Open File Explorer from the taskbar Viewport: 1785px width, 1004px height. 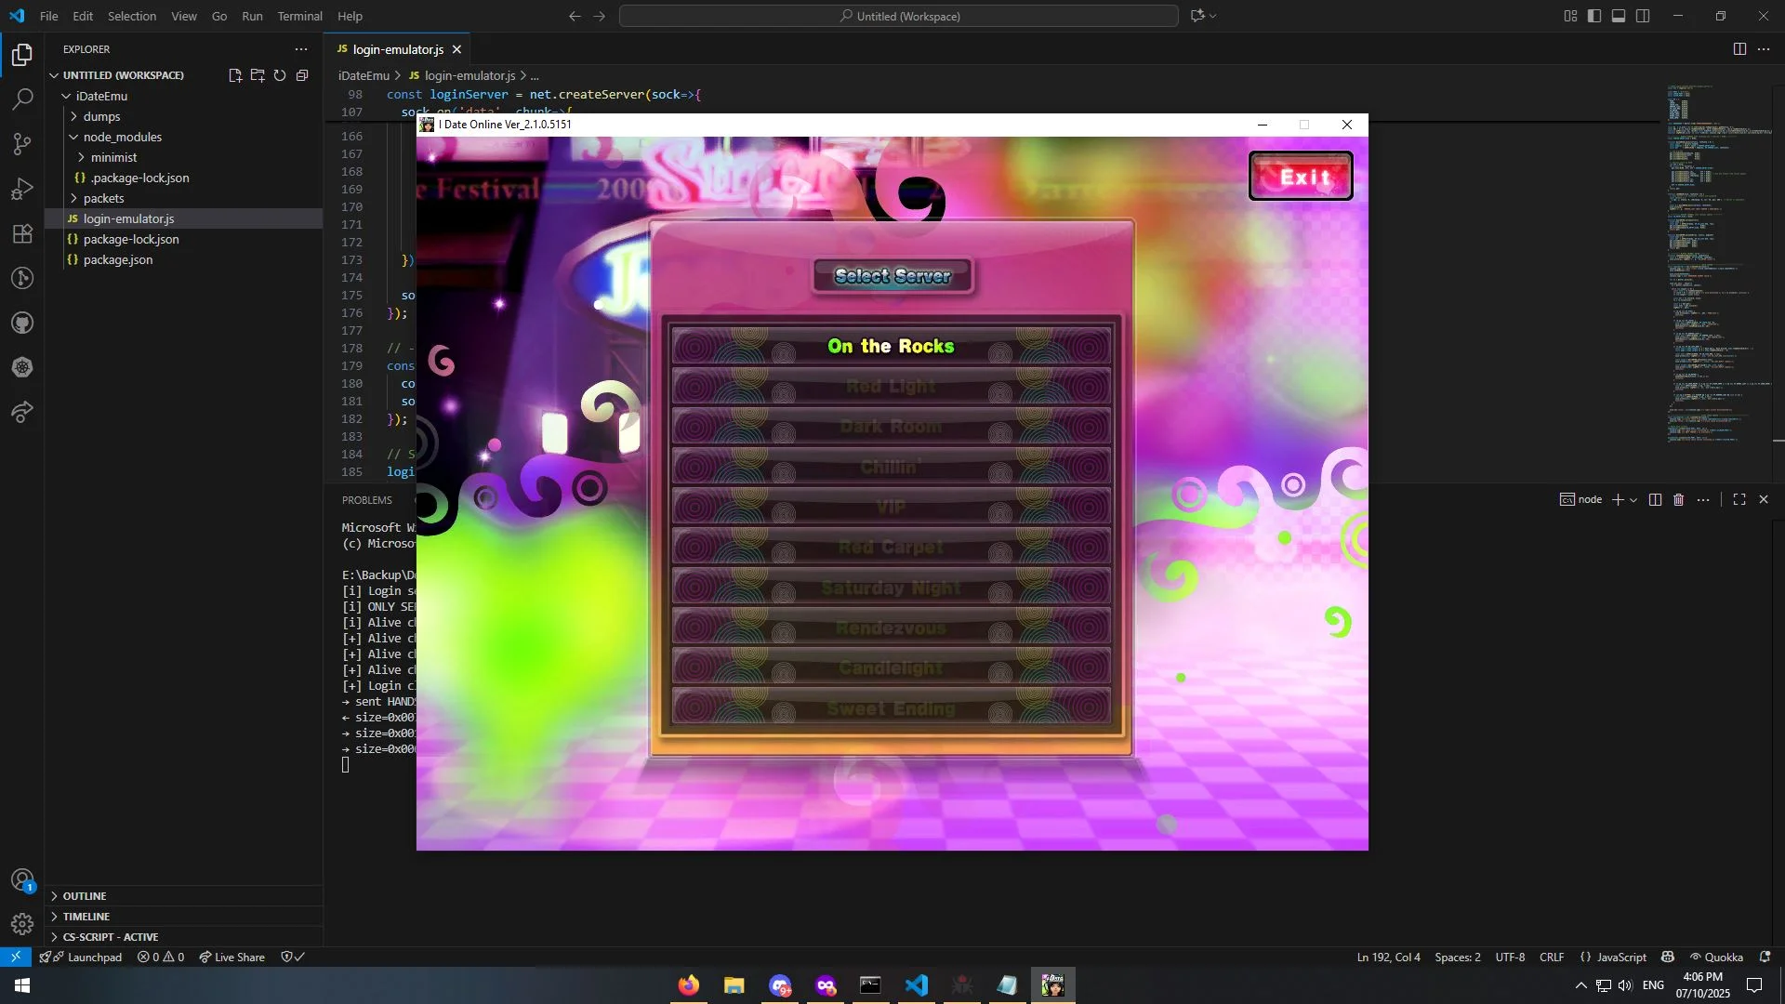point(734,985)
